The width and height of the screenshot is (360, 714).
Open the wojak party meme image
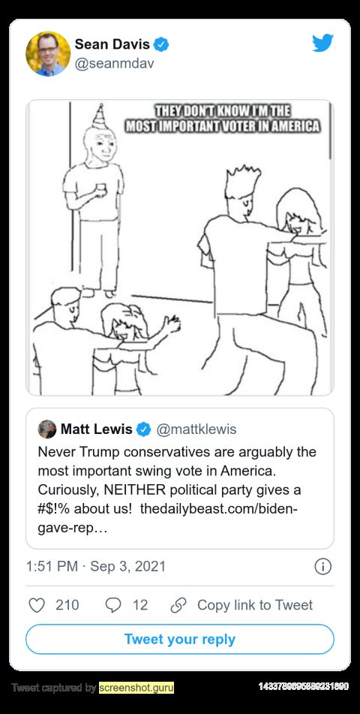(x=180, y=248)
